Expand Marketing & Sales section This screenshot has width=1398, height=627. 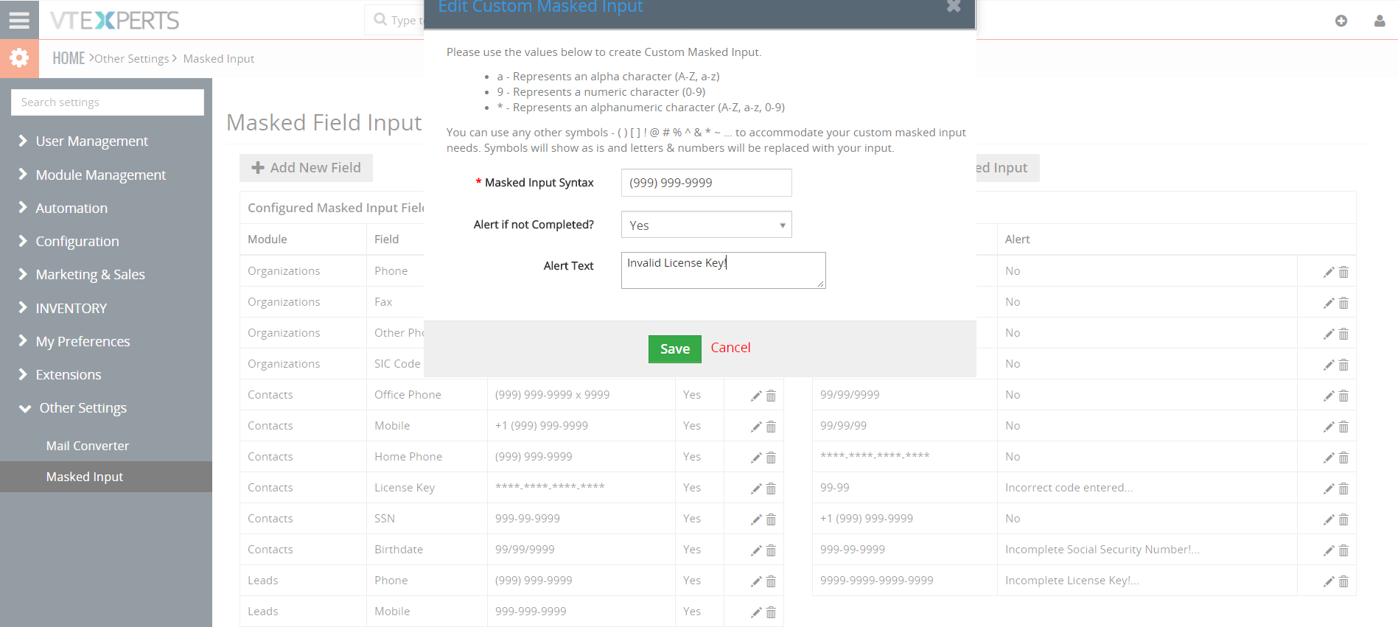coord(90,274)
